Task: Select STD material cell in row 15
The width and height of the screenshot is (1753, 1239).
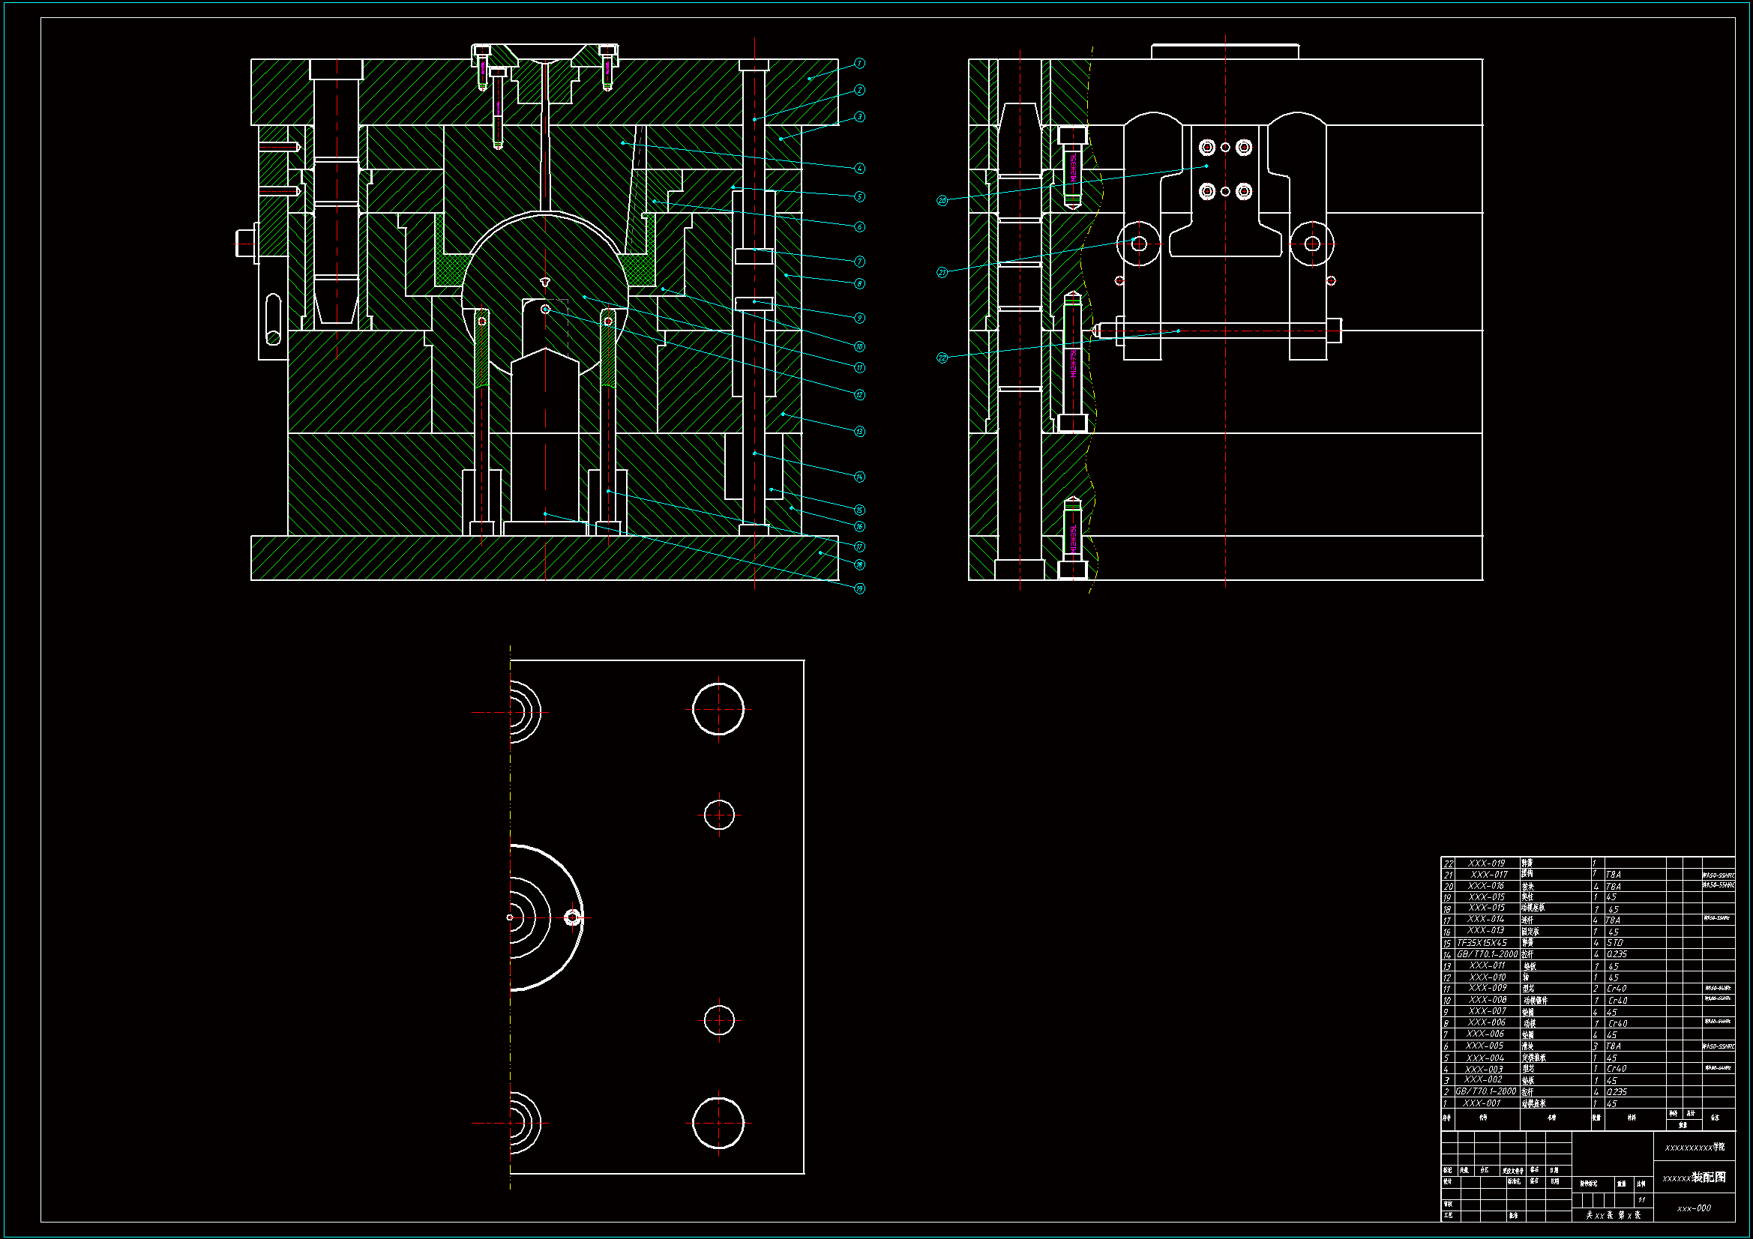Action: coord(1615,943)
